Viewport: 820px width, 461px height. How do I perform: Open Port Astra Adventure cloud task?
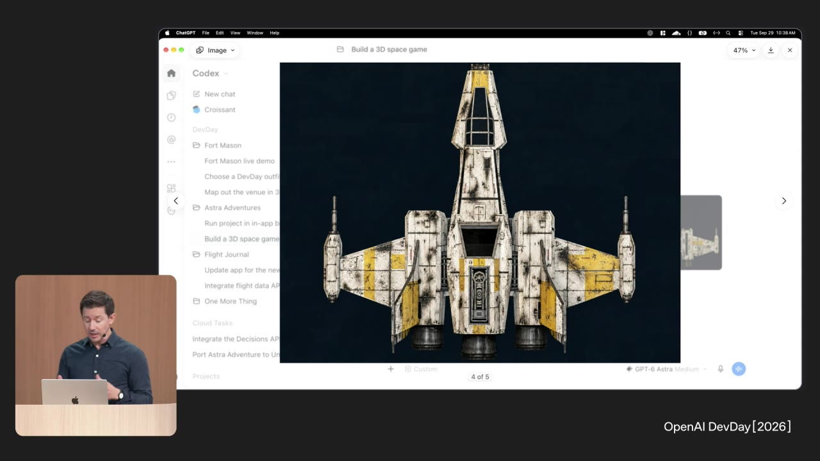click(x=236, y=354)
